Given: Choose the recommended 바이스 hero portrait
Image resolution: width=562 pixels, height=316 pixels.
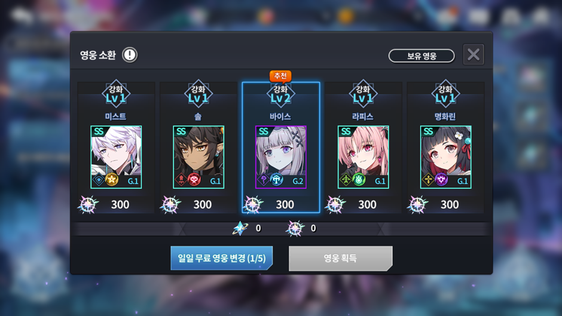Looking at the screenshot, I should pyautogui.click(x=280, y=157).
